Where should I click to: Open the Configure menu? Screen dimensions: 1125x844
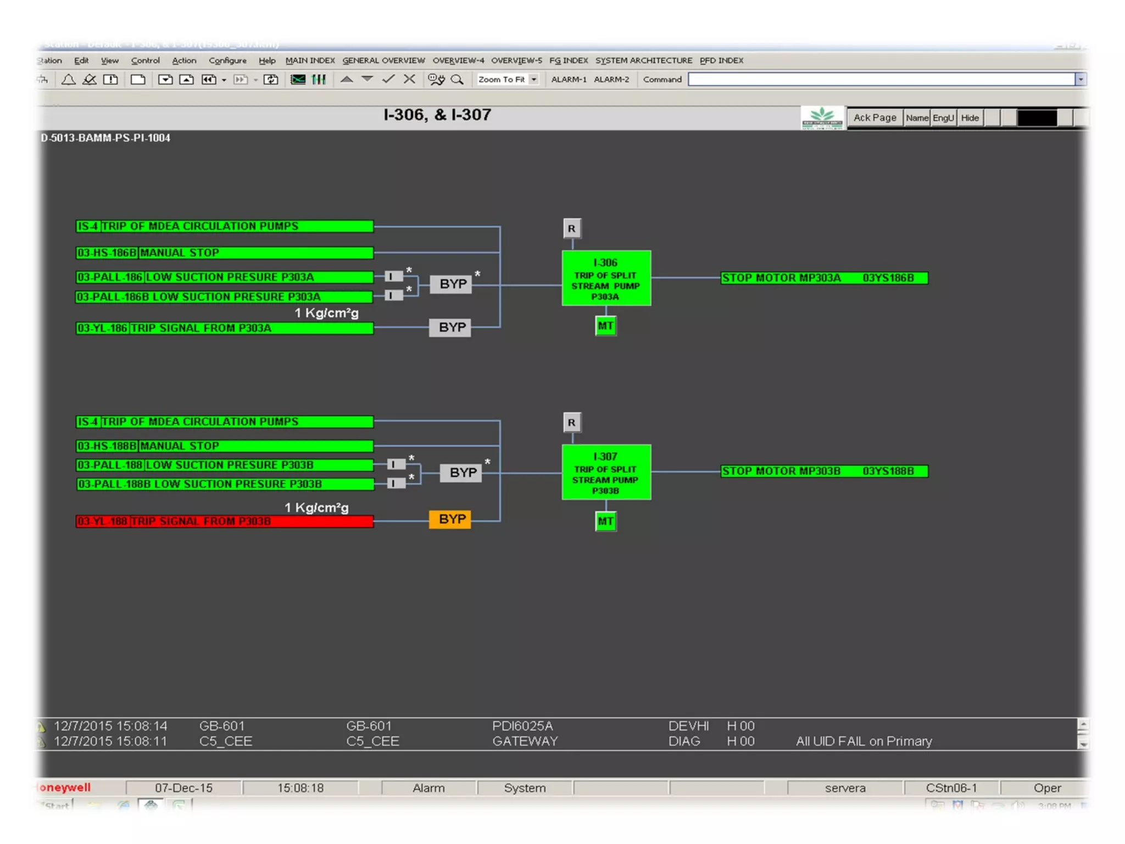[x=227, y=60]
